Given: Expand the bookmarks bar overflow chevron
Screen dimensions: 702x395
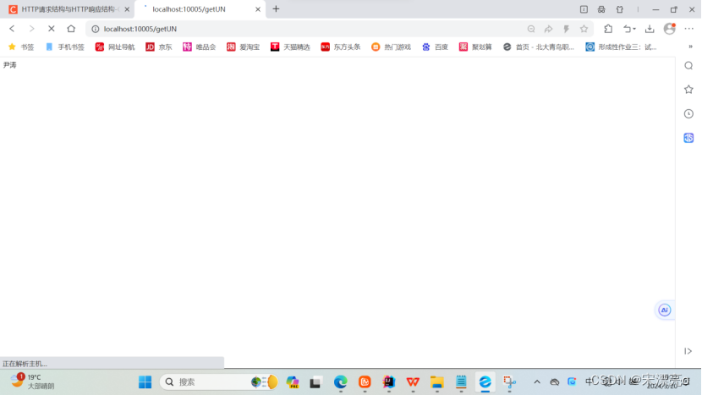Looking at the screenshot, I should (x=690, y=47).
